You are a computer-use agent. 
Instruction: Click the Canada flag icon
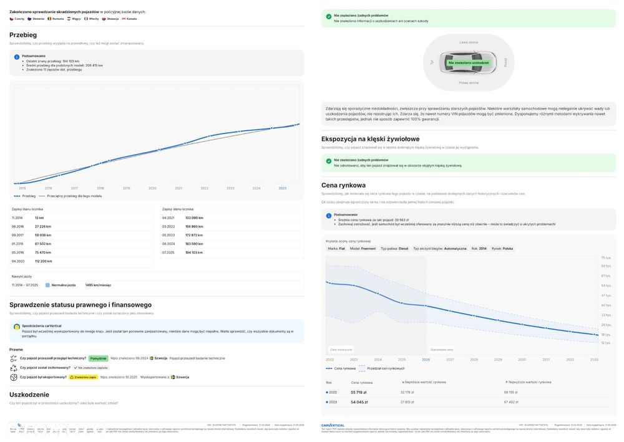point(124,19)
